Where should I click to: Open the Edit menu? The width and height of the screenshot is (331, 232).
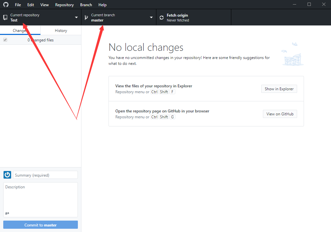point(31,5)
